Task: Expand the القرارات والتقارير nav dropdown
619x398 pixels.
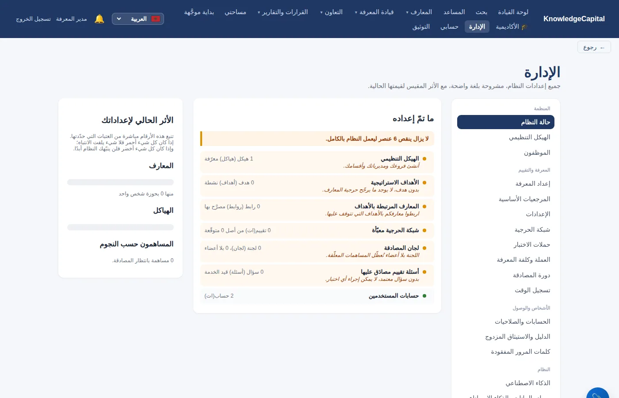Action: click(283, 12)
